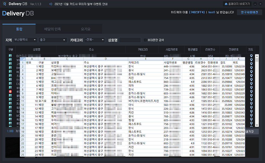Click the Baemin icon of the row starting 훠
This screenshot has width=265, height=163.
pos(10,107)
